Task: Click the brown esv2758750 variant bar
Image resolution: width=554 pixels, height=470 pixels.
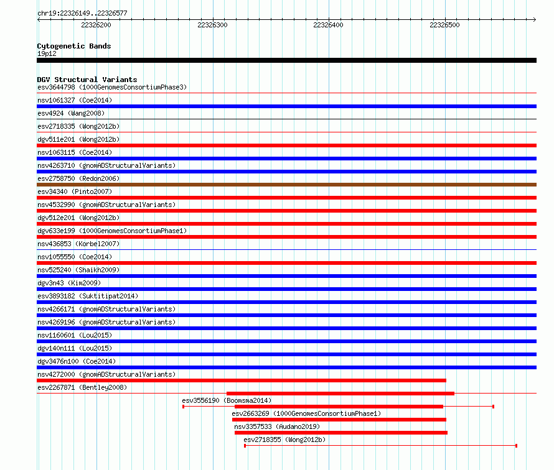Action: tap(286, 185)
